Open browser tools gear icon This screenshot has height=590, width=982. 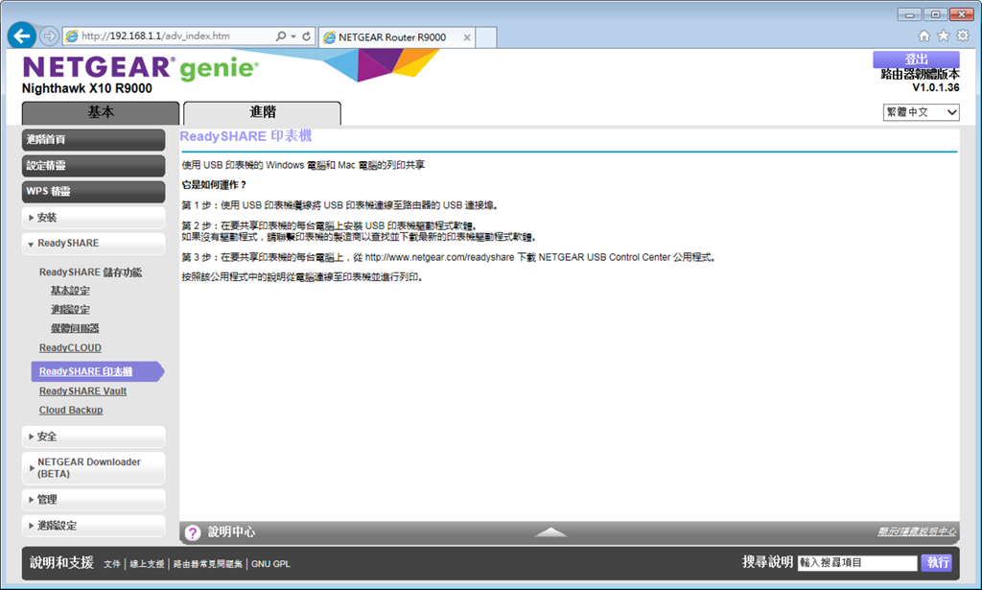pyautogui.click(x=963, y=35)
